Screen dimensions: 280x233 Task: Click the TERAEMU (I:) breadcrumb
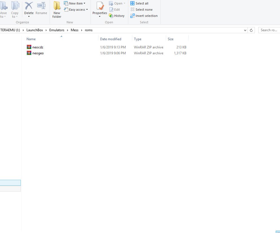(x=10, y=30)
